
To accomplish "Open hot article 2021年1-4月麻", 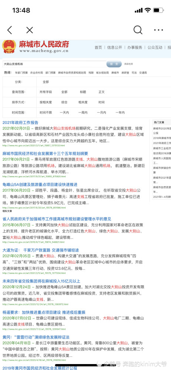I will 162,197.
